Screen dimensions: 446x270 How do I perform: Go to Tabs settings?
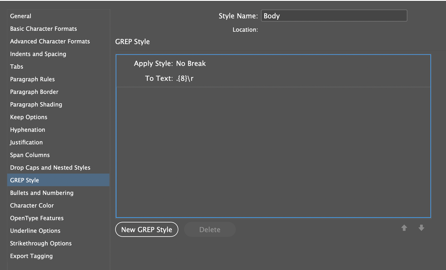pyautogui.click(x=58, y=66)
